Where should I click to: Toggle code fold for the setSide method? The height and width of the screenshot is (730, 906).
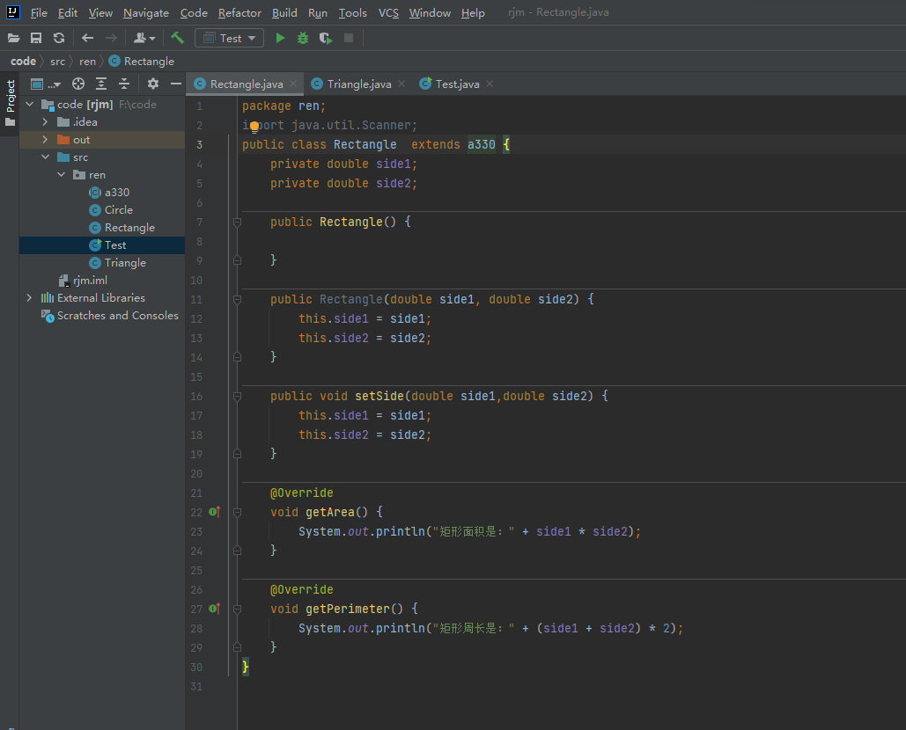(x=238, y=396)
